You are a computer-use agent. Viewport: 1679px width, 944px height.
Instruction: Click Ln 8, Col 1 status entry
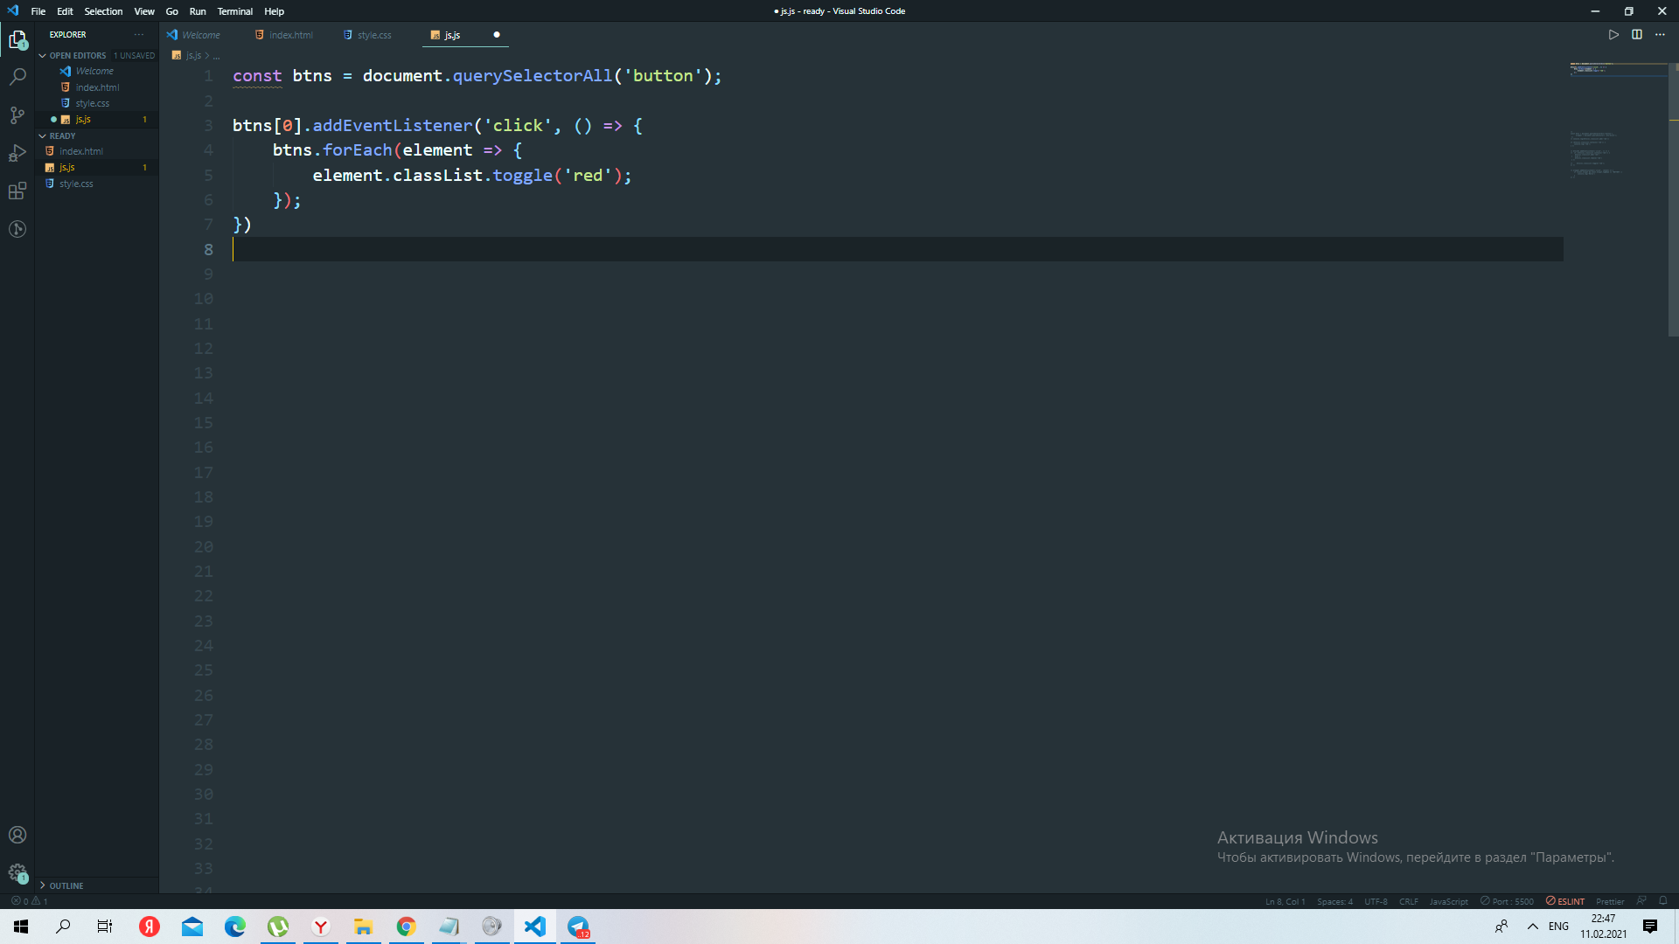tap(1285, 901)
